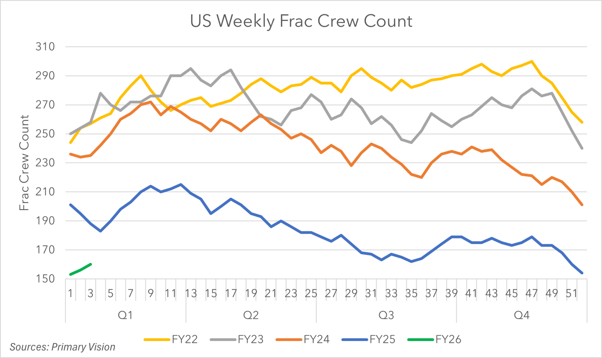Click the Q3 quarter label
602x358 pixels.
(x=386, y=315)
